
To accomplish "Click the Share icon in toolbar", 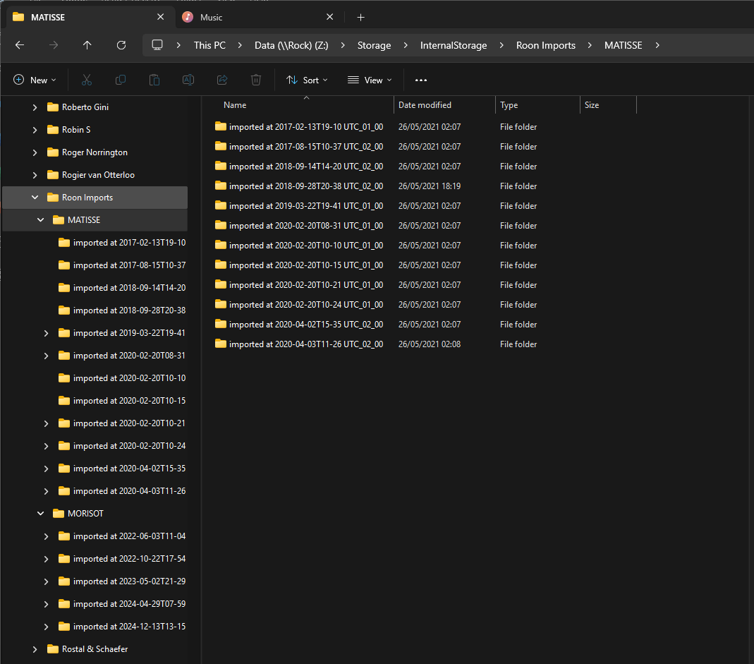I will pos(222,80).
